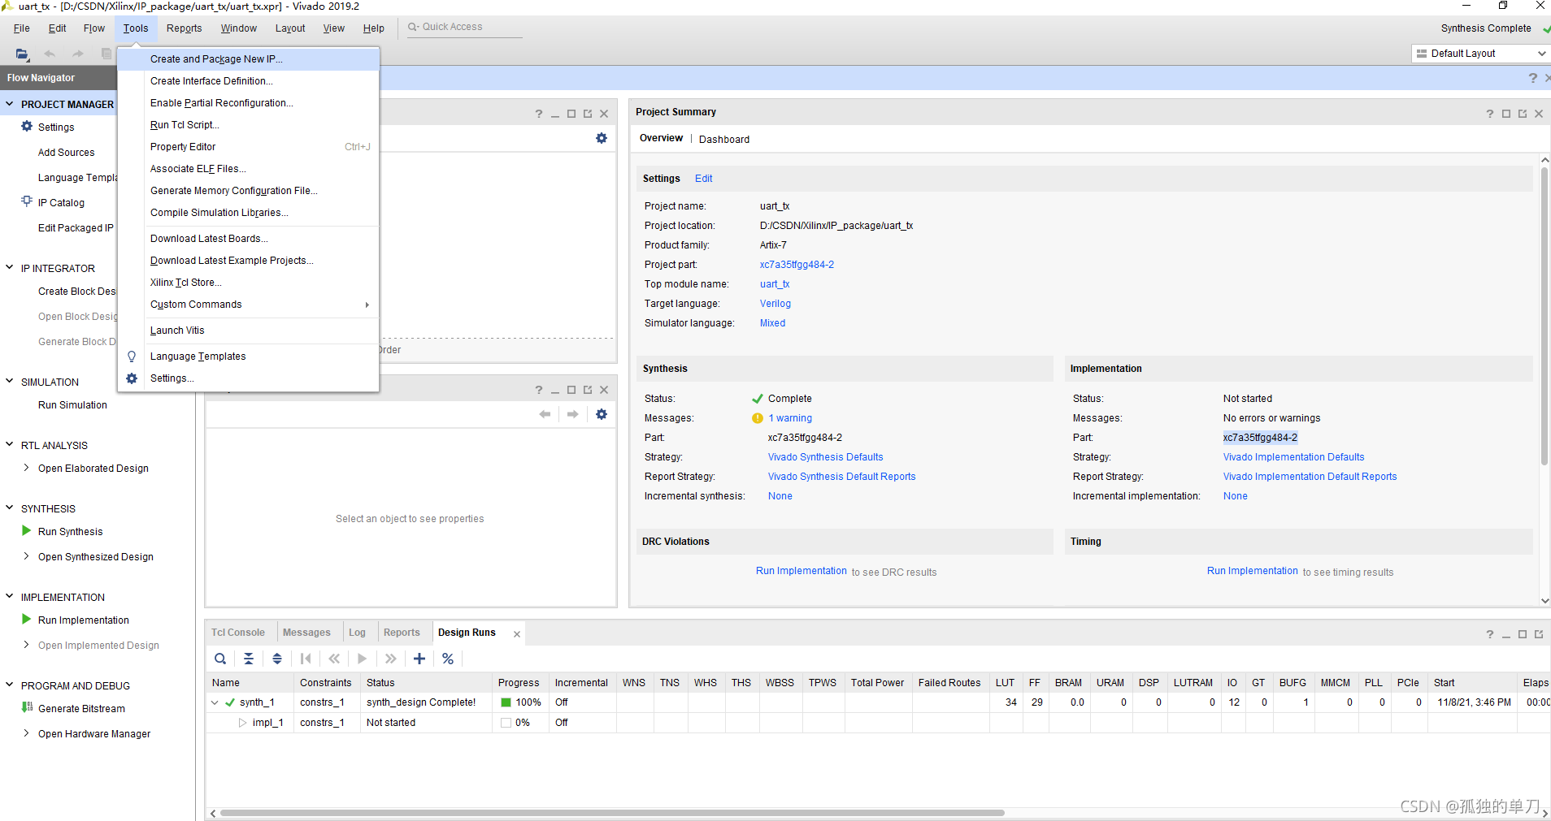Open Vivado Synthesis Defaults strategy link

tap(826, 457)
